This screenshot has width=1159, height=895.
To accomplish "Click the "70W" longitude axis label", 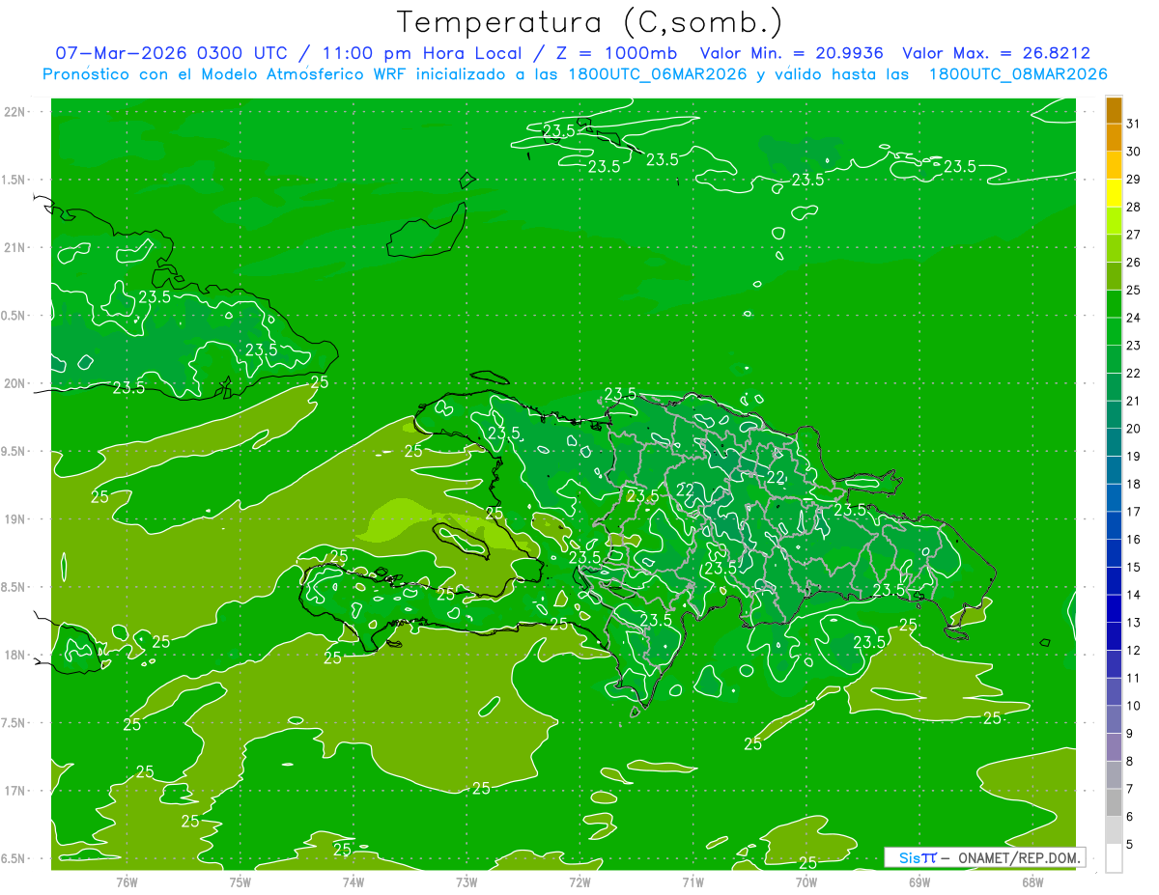I will tap(806, 881).
